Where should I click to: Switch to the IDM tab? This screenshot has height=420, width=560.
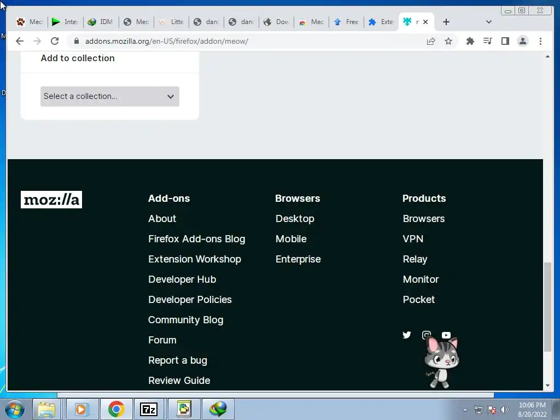(x=101, y=22)
